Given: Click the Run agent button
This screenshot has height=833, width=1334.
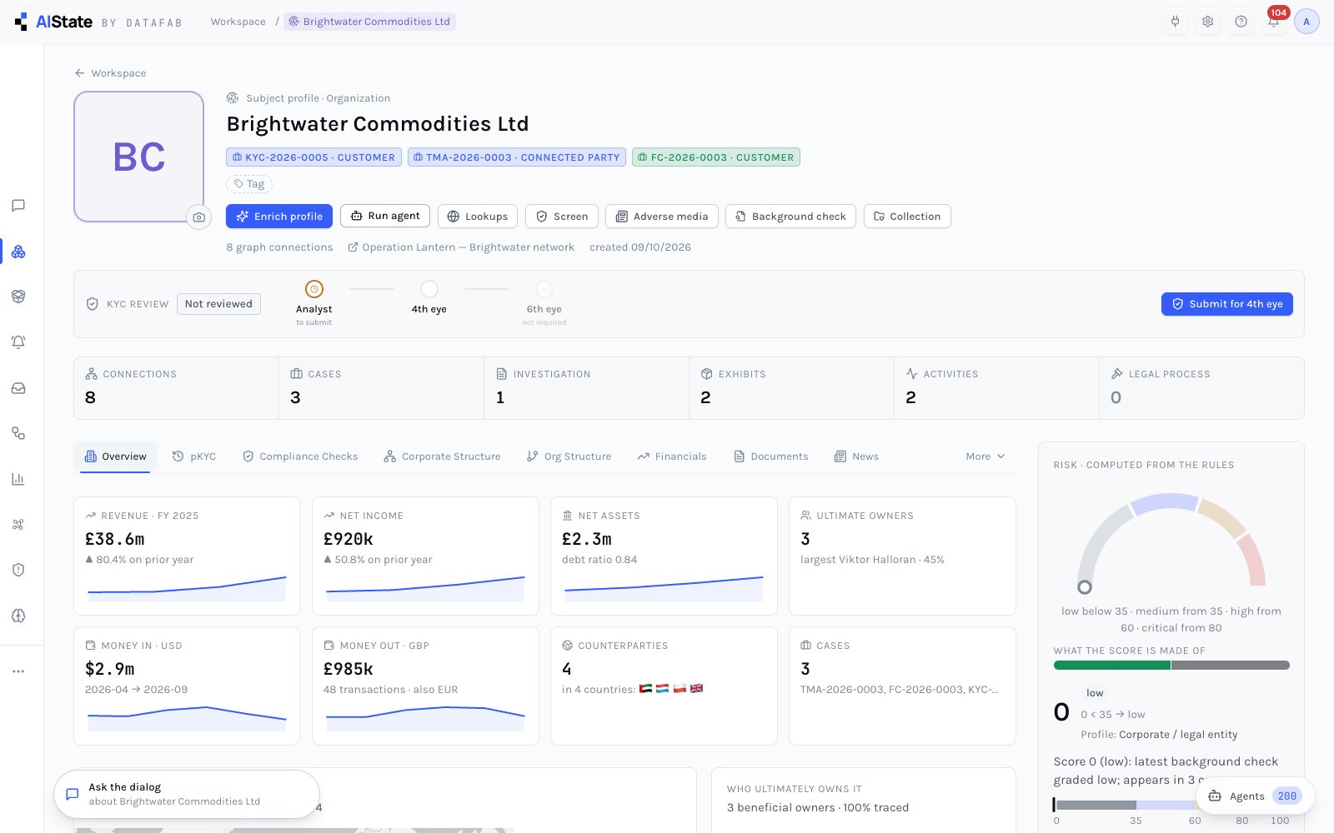Looking at the screenshot, I should 385,216.
